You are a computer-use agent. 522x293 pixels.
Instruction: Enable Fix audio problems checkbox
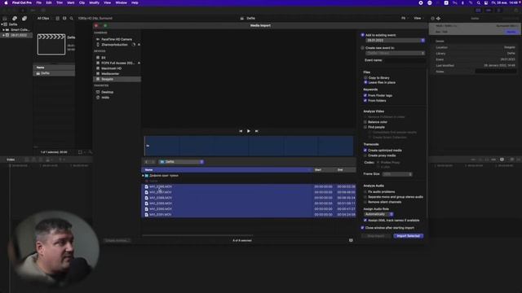(365, 192)
